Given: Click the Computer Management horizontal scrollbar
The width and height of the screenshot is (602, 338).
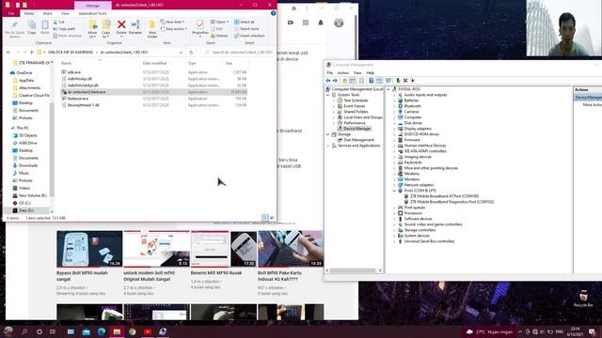Looking at the screenshot, I should tap(354, 270).
